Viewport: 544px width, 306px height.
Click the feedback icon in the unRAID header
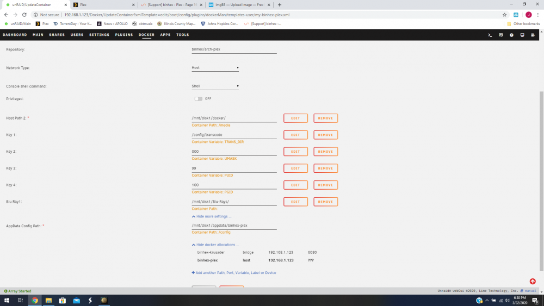tap(500, 35)
